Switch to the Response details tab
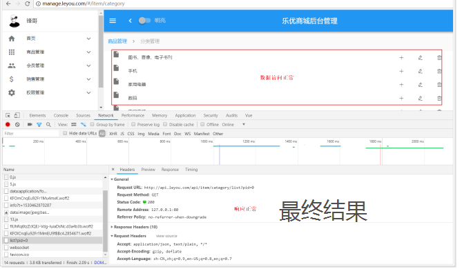Viewport: 460px width, 269px height. click(170, 170)
